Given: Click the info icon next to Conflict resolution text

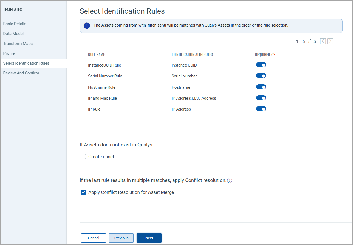Looking at the screenshot, I should click(230, 180).
